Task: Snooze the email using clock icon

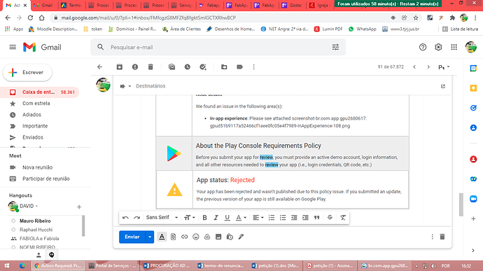Action: (188, 67)
